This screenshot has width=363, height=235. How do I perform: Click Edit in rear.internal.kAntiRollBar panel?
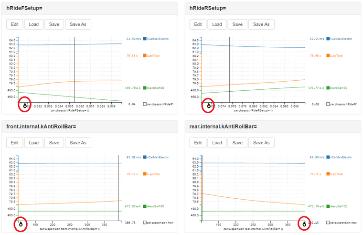pyautogui.click(x=198, y=142)
